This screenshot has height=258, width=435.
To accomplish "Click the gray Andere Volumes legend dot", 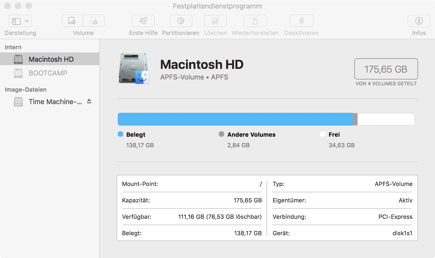I will click(221, 134).
